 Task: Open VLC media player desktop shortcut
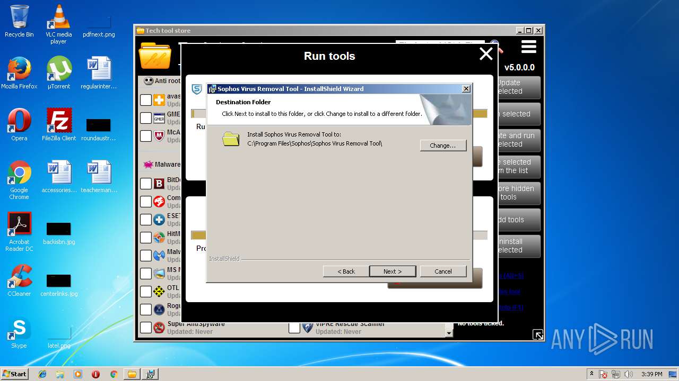pos(58,24)
